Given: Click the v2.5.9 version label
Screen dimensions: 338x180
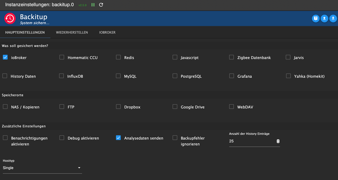Looking at the screenshot, I should [83, 5].
